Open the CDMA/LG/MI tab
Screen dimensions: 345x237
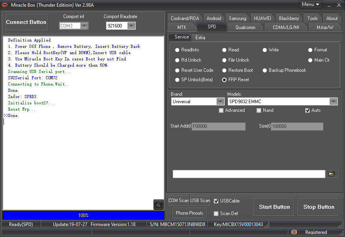click(286, 27)
